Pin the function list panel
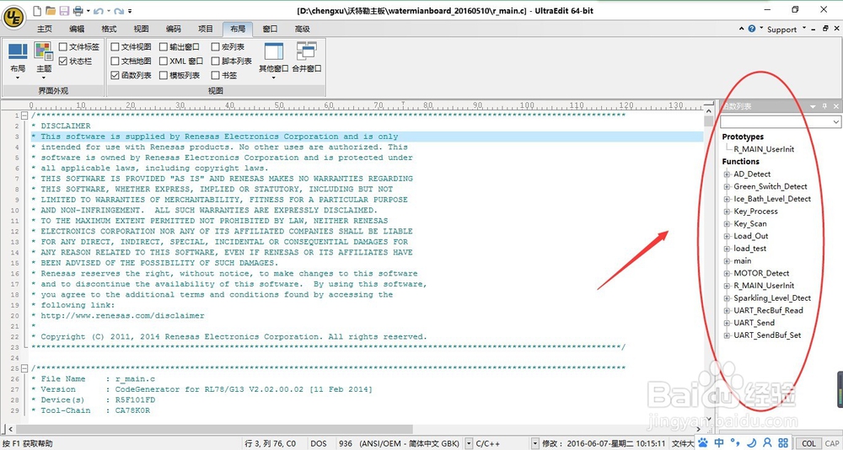 point(825,106)
